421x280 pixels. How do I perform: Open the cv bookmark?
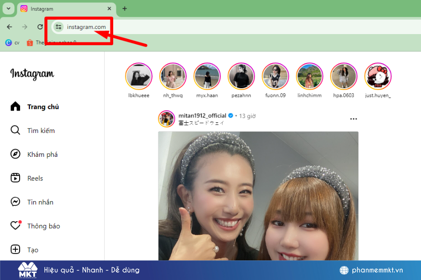pyautogui.click(x=13, y=42)
